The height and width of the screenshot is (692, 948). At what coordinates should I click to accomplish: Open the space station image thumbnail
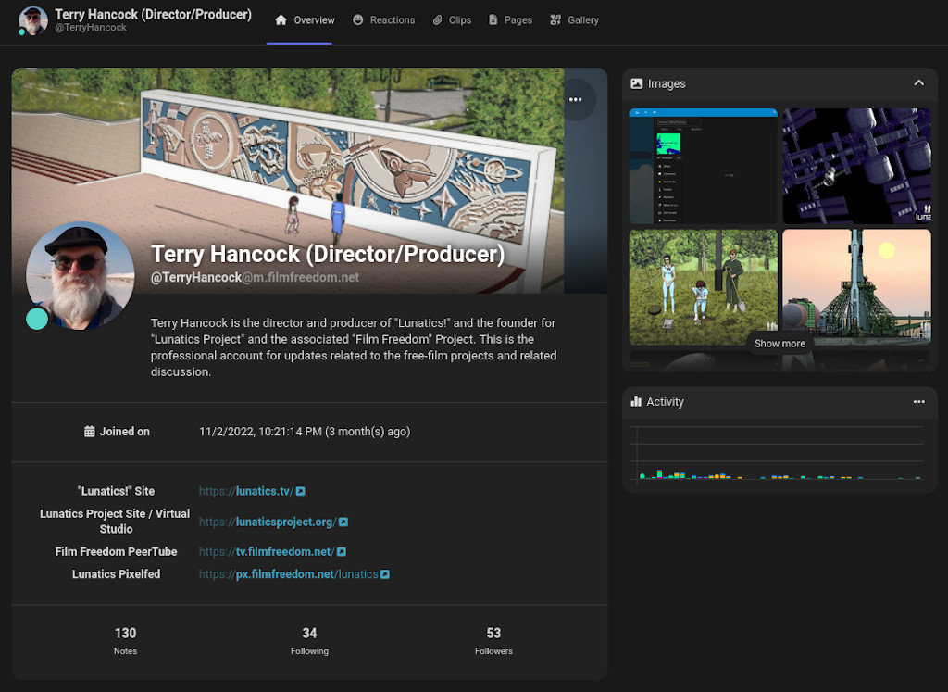[x=856, y=166]
